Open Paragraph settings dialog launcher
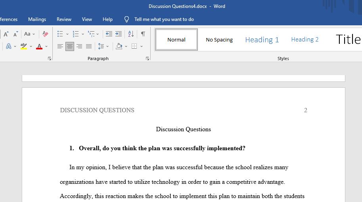 click(147, 59)
